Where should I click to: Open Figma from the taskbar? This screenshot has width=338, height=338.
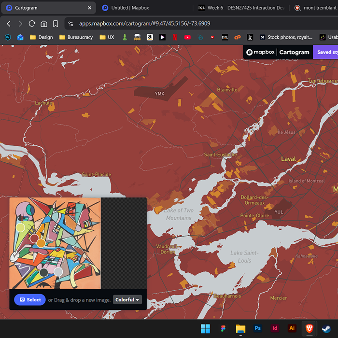pyautogui.click(x=223, y=328)
